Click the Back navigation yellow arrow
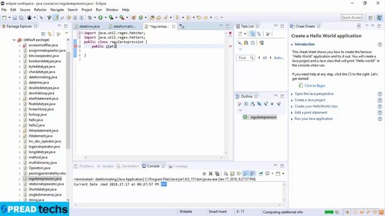Viewport: 385px width, 216px height. point(206,17)
